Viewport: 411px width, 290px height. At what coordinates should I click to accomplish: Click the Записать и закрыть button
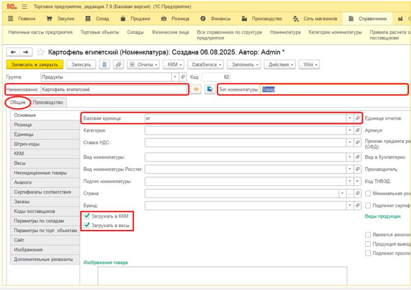pyautogui.click(x=35, y=64)
